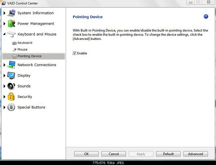The width and height of the screenshot is (216, 165).
Task: Open device settings with Advanced button
Action: (195, 154)
